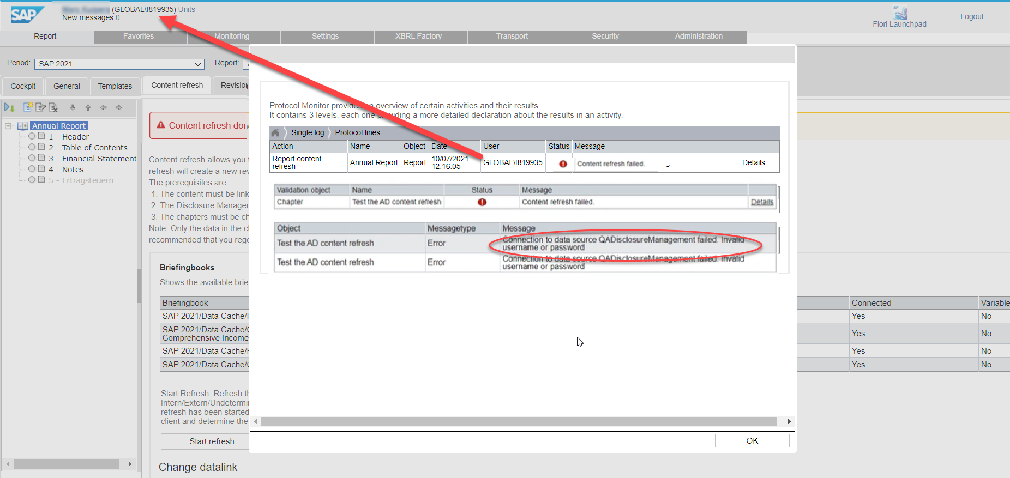The image size is (1010, 478).
Task: Switch to the General tab
Action: [x=67, y=86]
